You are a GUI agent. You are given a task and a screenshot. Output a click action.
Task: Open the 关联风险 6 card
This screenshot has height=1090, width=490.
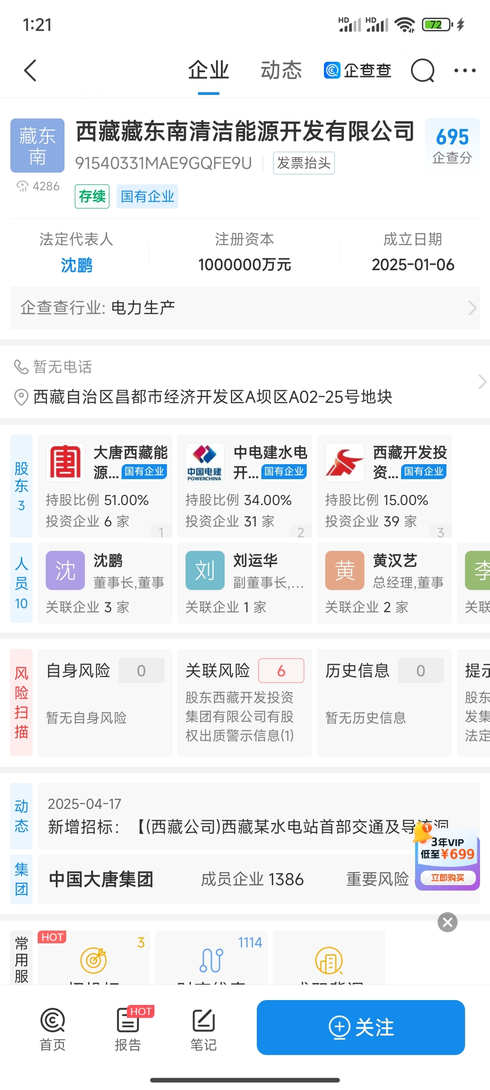[x=245, y=703]
